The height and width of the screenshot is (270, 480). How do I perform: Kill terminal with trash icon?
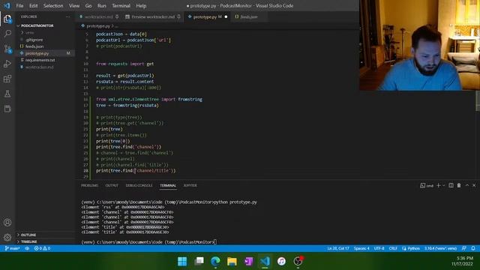(x=459, y=185)
